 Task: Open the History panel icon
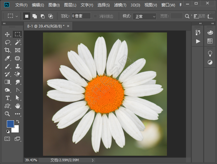(198, 32)
